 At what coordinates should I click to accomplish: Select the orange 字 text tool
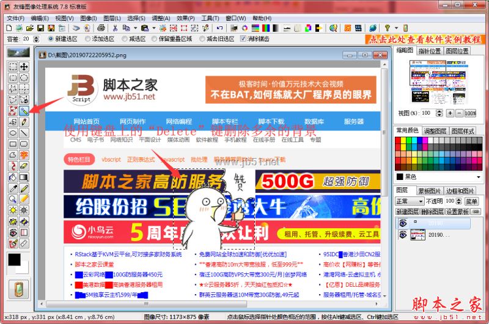pos(24,155)
